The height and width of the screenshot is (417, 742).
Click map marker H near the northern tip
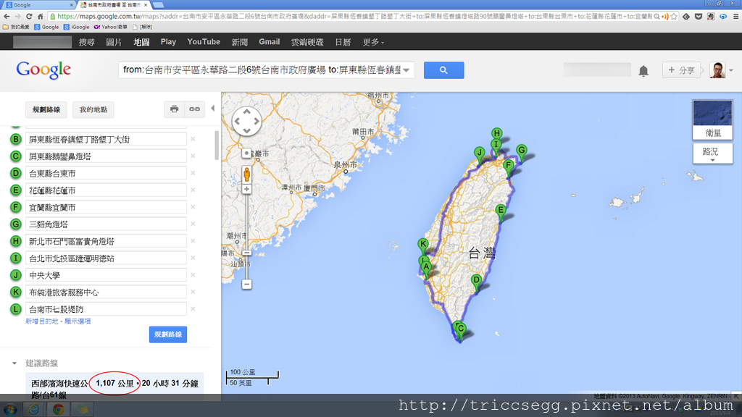click(496, 135)
